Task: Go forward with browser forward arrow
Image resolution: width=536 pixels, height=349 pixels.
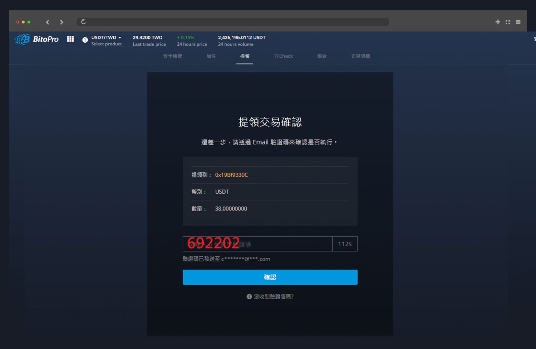Action: (x=62, y=22)
